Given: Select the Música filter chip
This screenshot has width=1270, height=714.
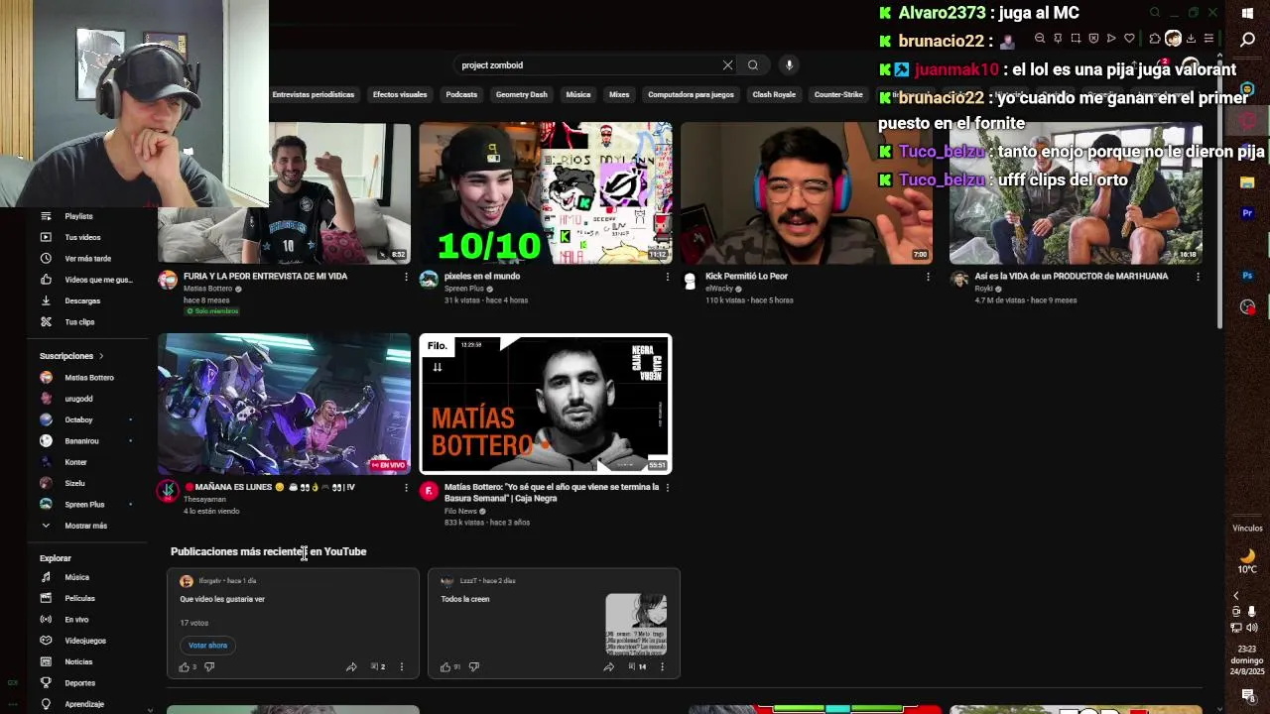Looking at the screenshot, I should [x=578, y=95].
